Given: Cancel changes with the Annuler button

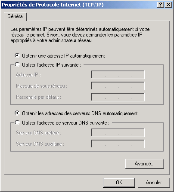Looking at the screenshot, I should pyautogui.click(x=154, y=183).
